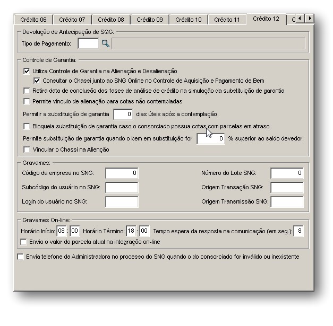This screenshot has width=333, height=326.
Task: Click the dias úteis após contemplação field
Action: (x=123, y=114)
